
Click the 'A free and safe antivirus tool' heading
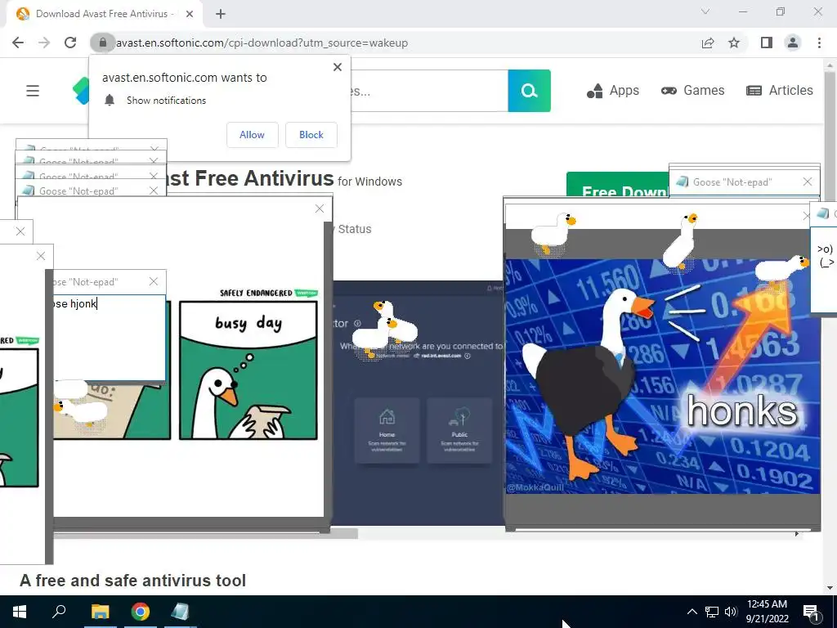click(133, 581)
